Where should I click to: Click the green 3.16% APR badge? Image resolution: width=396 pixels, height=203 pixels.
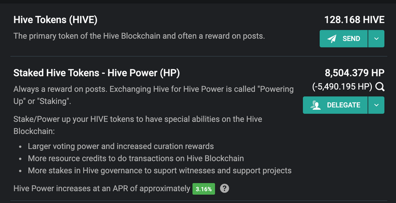[204, 189]
